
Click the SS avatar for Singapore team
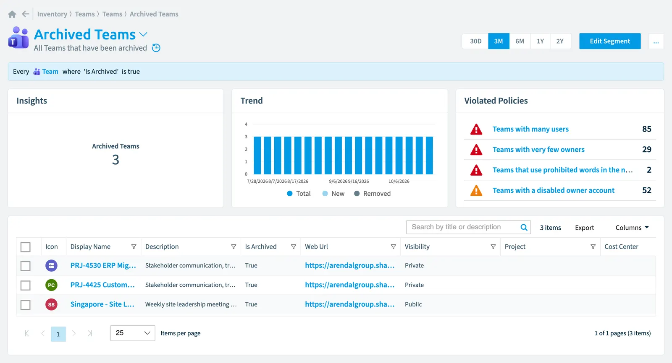point(51,305)
